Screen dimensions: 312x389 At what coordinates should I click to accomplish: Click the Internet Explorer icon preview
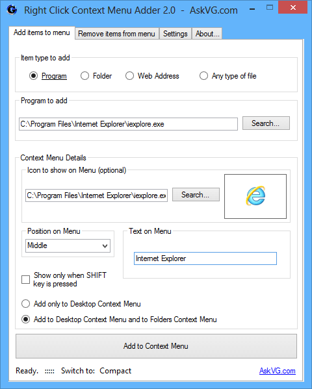pos(255,196)
